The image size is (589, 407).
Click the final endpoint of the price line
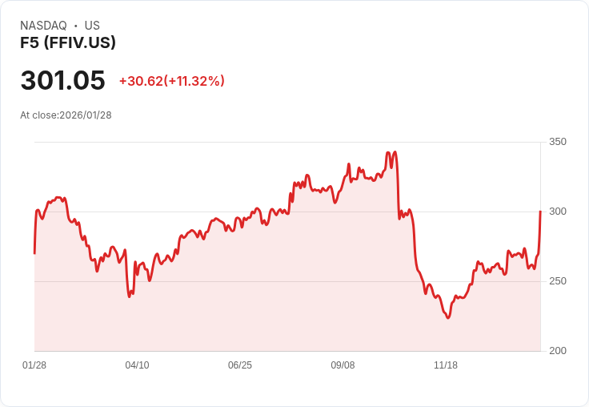(x=540, y=212)
